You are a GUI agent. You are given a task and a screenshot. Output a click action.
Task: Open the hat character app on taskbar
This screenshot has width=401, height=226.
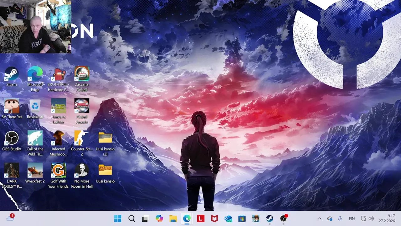(256, 218)
